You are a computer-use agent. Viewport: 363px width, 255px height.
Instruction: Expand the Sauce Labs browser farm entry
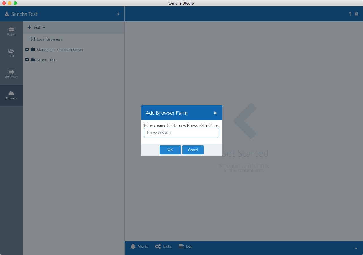point(27,60)
